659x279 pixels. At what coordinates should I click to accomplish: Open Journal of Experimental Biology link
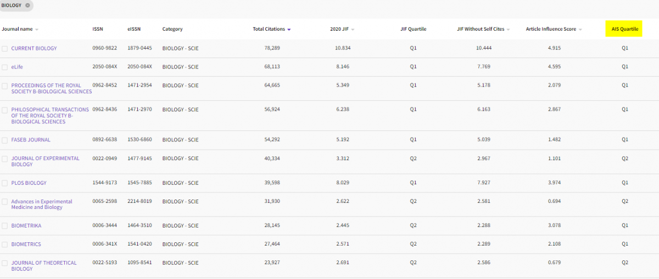45,161
